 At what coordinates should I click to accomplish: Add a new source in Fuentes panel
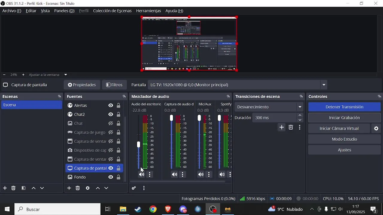tap(69, 188)
